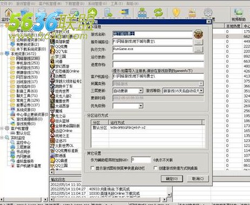Viewport: 250px width, 205px height.
Task: Click the green circular arrows sync toolbar icon
Action: 158,13
